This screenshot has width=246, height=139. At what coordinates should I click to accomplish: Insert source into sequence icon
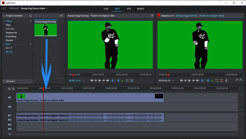point(132,80)
